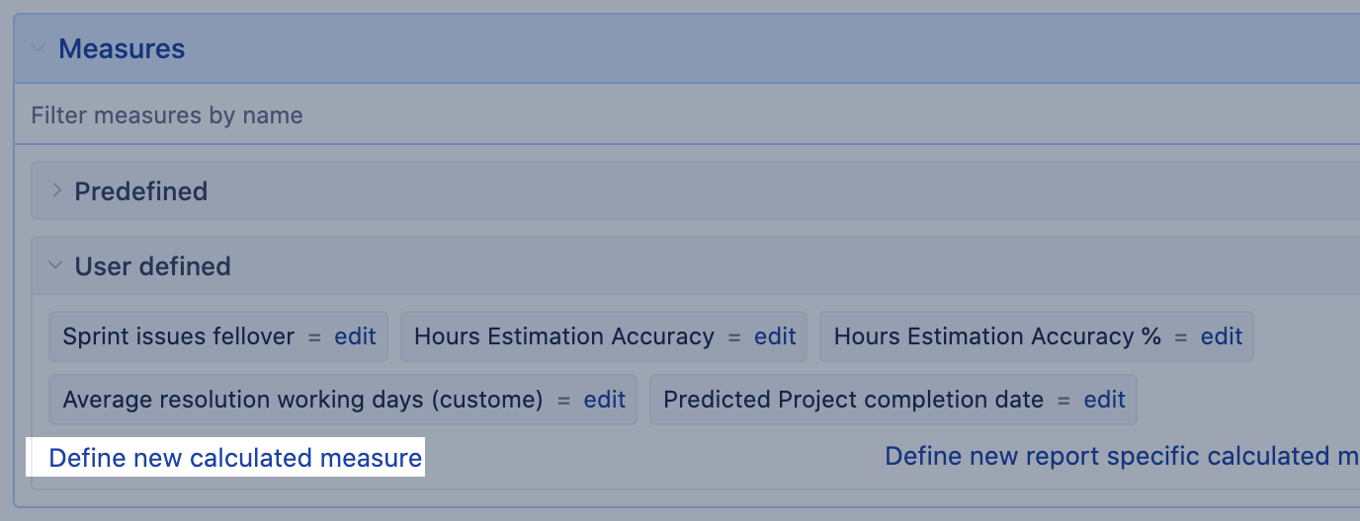The image size is (1360, 521).
Task: Expand the Predefined measures chevron
Action: coord(56,190)
